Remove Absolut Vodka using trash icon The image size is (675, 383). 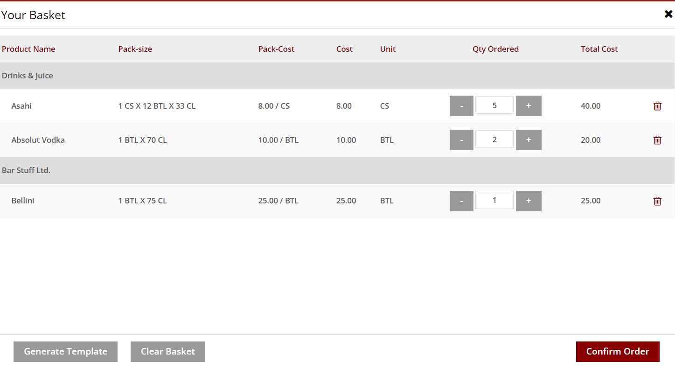tap(657, 140)
